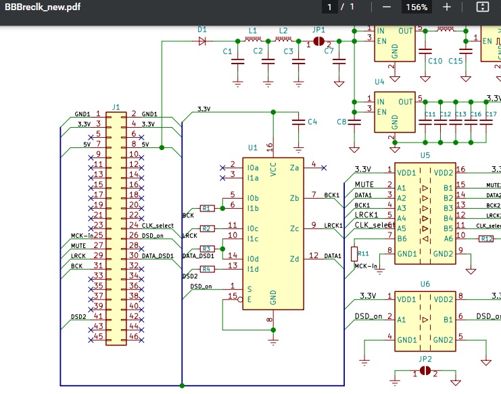The image size is (501, 394).
Task: Click the U5 isolator chip label
Action: (x=425, y=155)
